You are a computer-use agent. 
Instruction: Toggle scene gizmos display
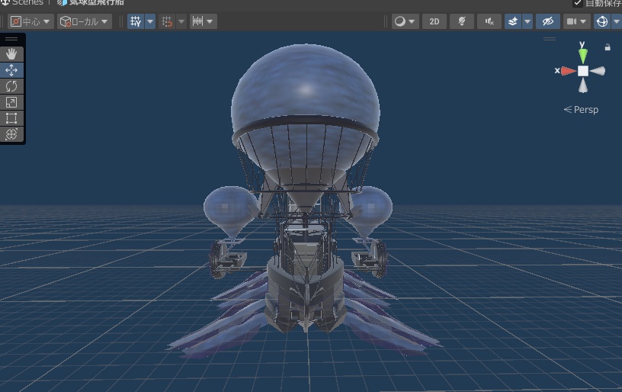[x=601, y=21]
